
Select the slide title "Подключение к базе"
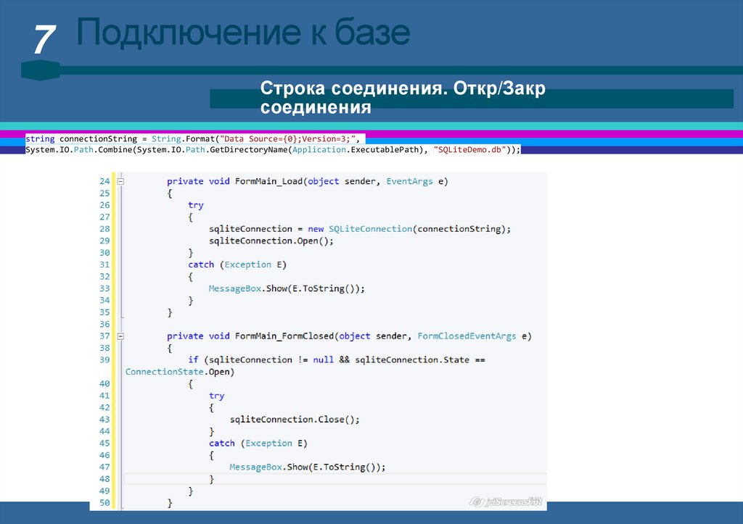pyautogui.click(x=244, y=33)
